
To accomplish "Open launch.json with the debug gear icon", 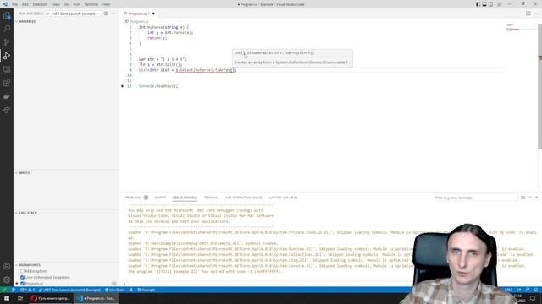I will coord(106,14).
